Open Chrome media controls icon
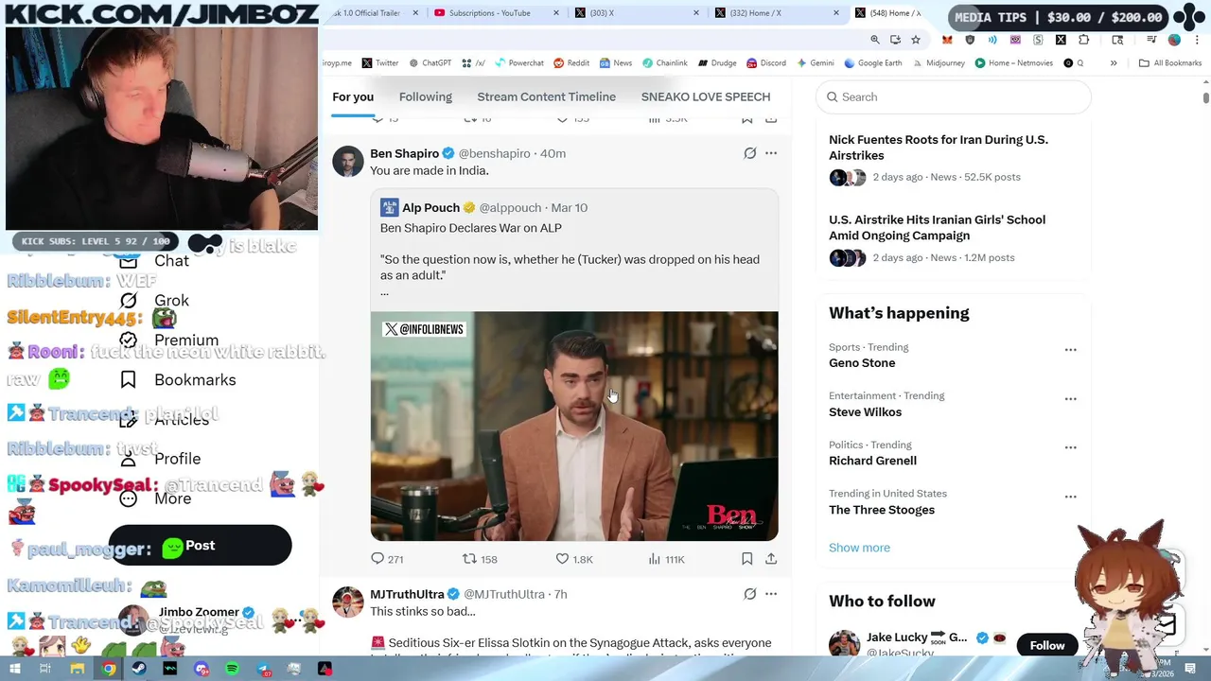The width and height of the screenshot is (1211, 681). pyautogui.click(x=1151, y=40)
